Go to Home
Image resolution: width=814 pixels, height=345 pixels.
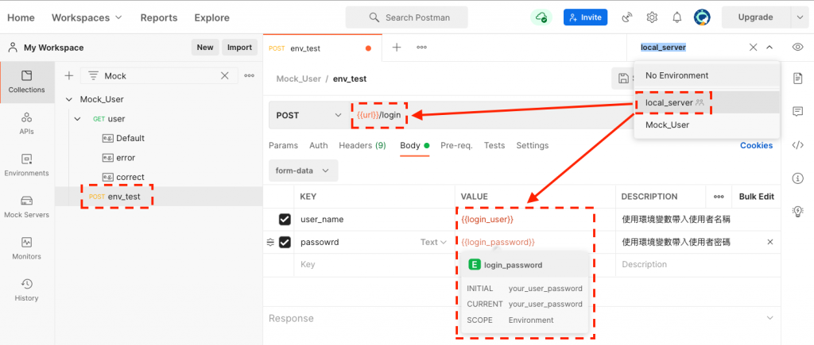click(21, 17)
